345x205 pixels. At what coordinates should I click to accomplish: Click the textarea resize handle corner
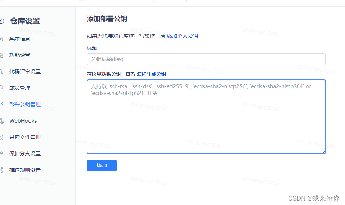pos(323,151)
